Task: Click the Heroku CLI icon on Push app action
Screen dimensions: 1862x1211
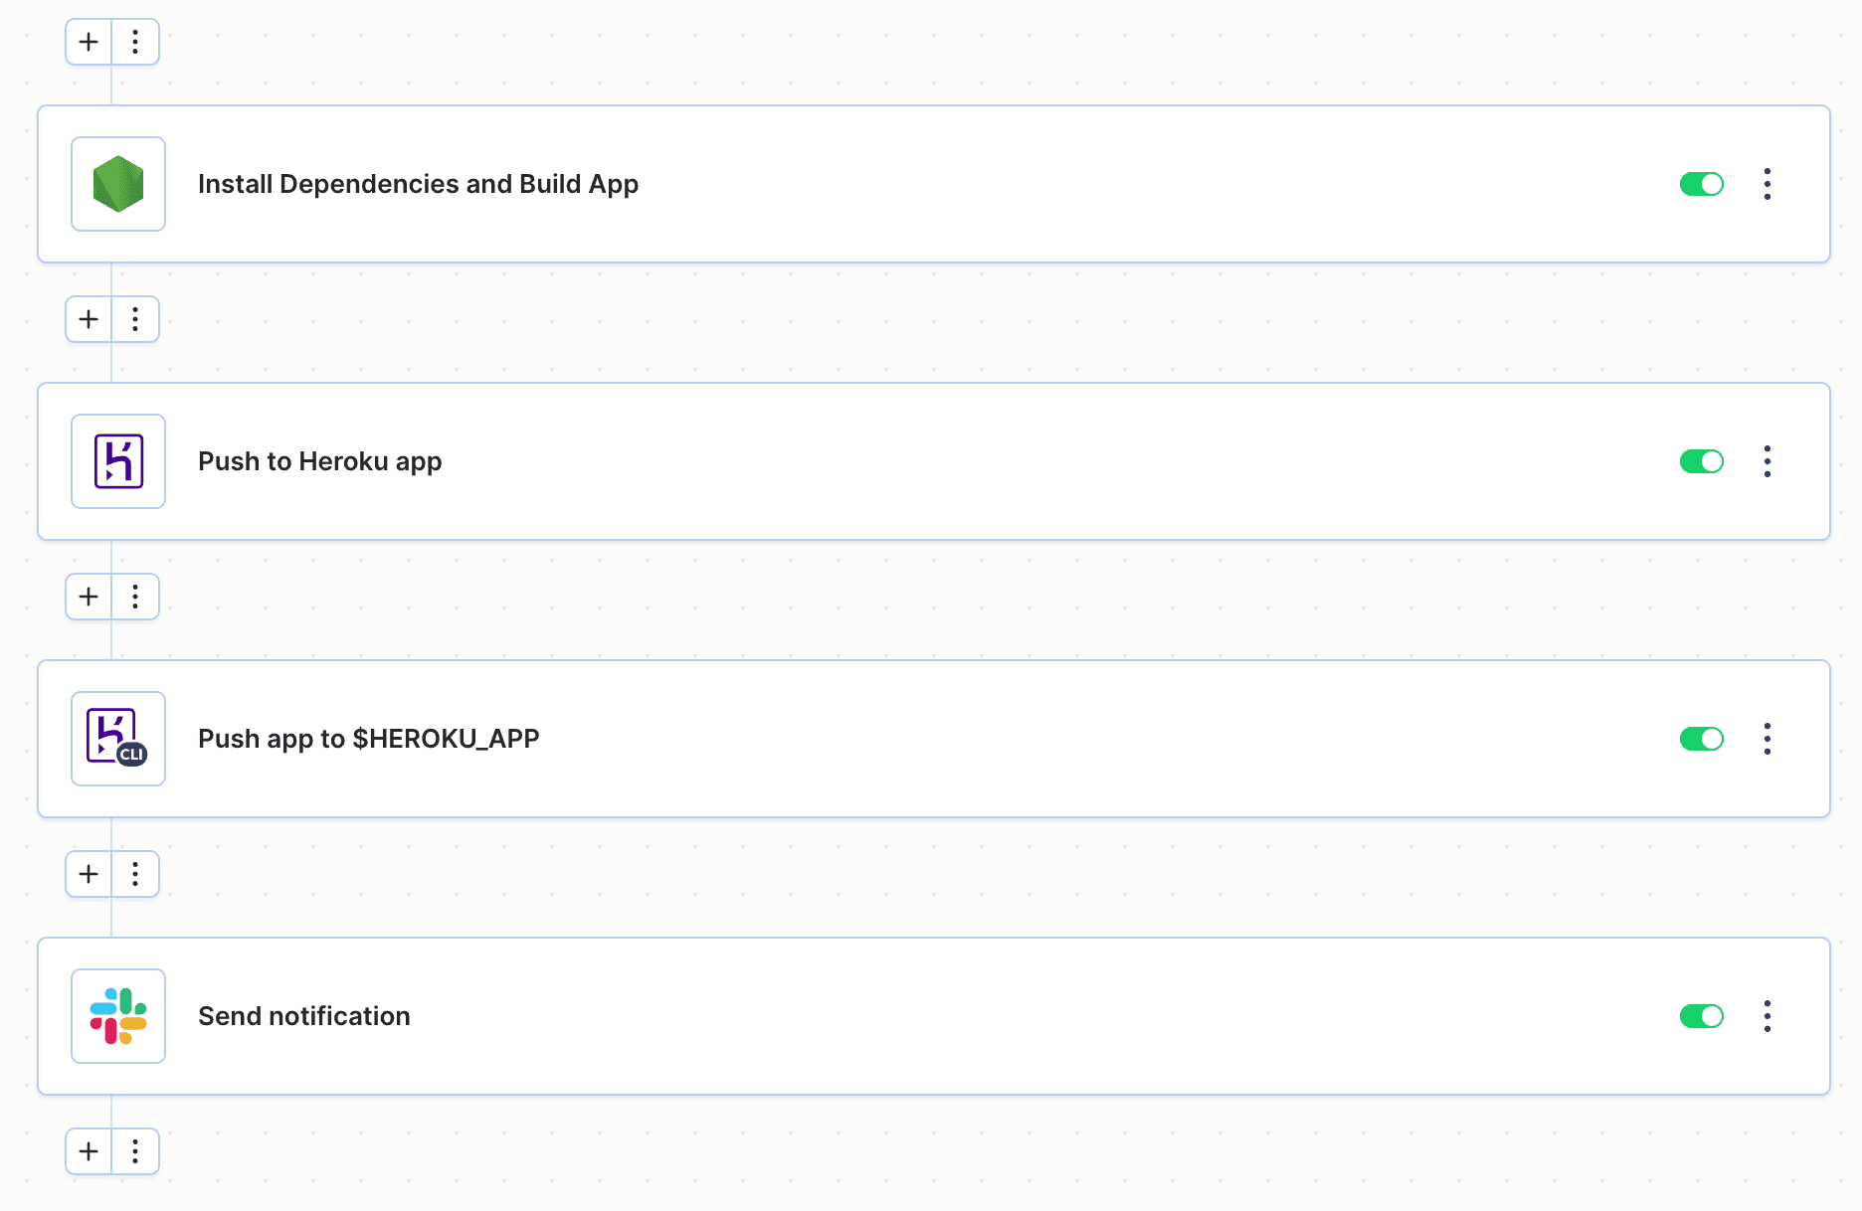Action: [x=117, y=739]
